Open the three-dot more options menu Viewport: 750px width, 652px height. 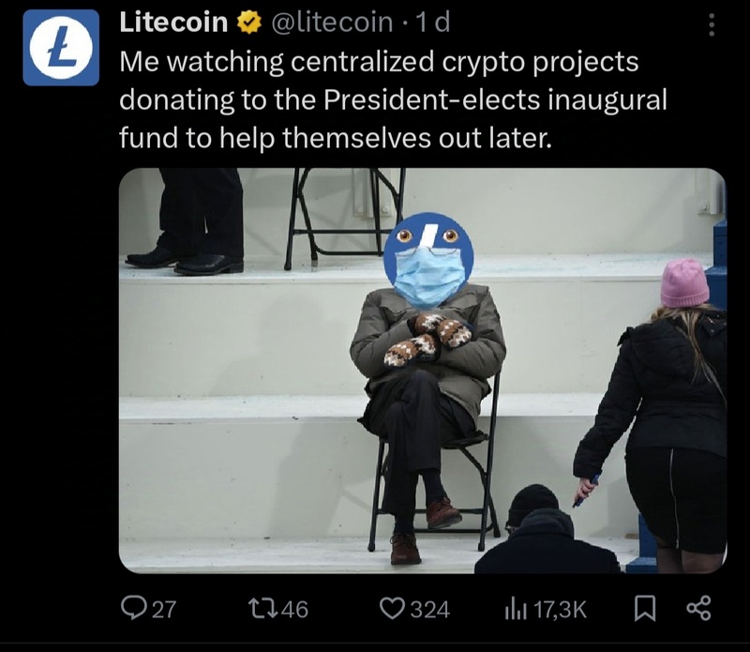coord(712,24)
